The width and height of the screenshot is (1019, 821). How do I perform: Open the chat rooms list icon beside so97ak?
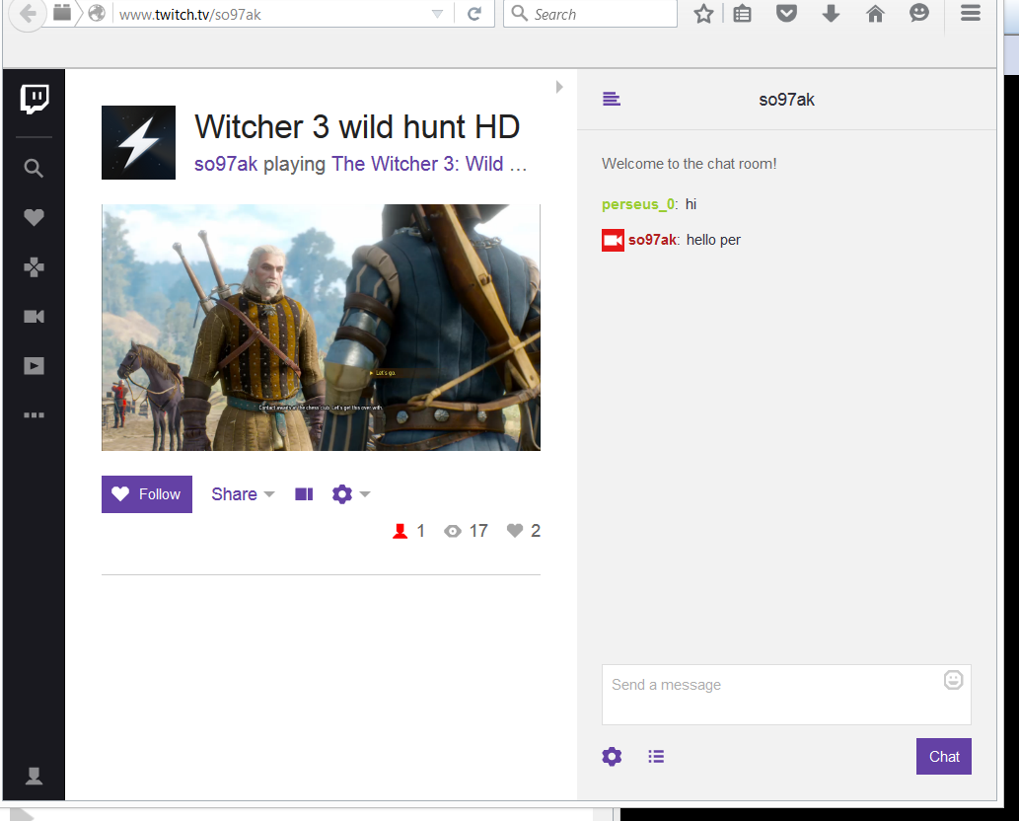612,99
